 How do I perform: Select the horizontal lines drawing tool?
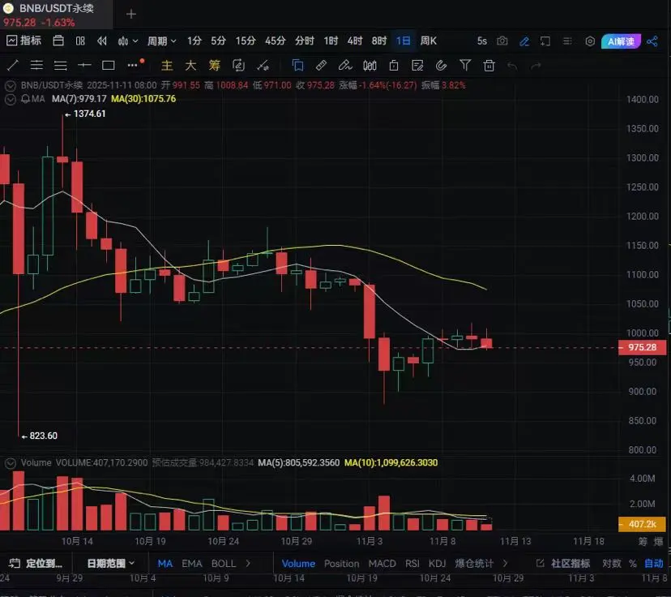pos(60,66)
